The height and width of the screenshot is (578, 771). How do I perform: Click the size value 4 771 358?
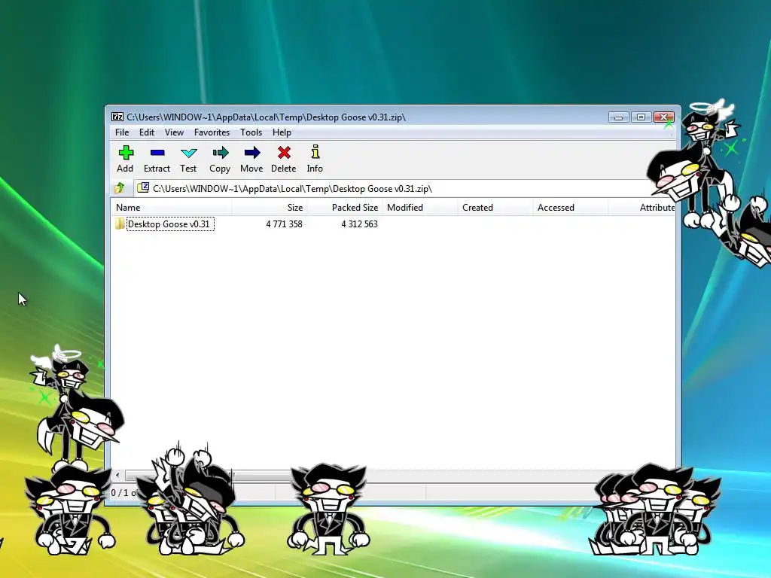pos(284,224)
